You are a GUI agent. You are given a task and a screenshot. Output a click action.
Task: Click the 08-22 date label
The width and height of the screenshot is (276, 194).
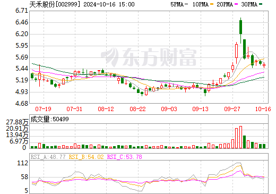pyautogui.click(x=137, y=109)
